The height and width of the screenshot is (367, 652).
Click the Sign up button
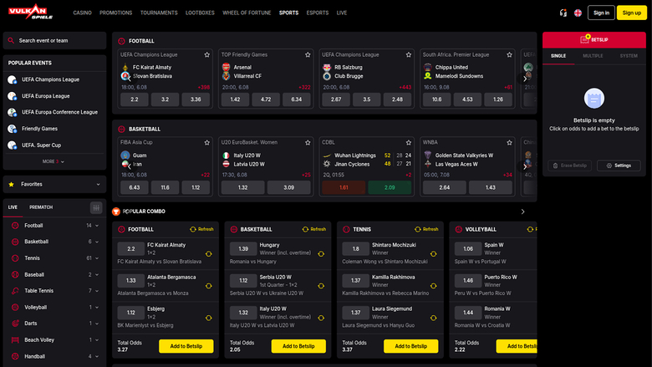click(x=629, y=13)
